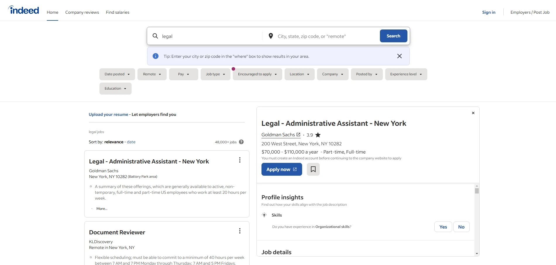This screenshot has height=265, width=556.
Task: Open options menu for Legal Administrative Assistant card
Action: click(240, 160)
